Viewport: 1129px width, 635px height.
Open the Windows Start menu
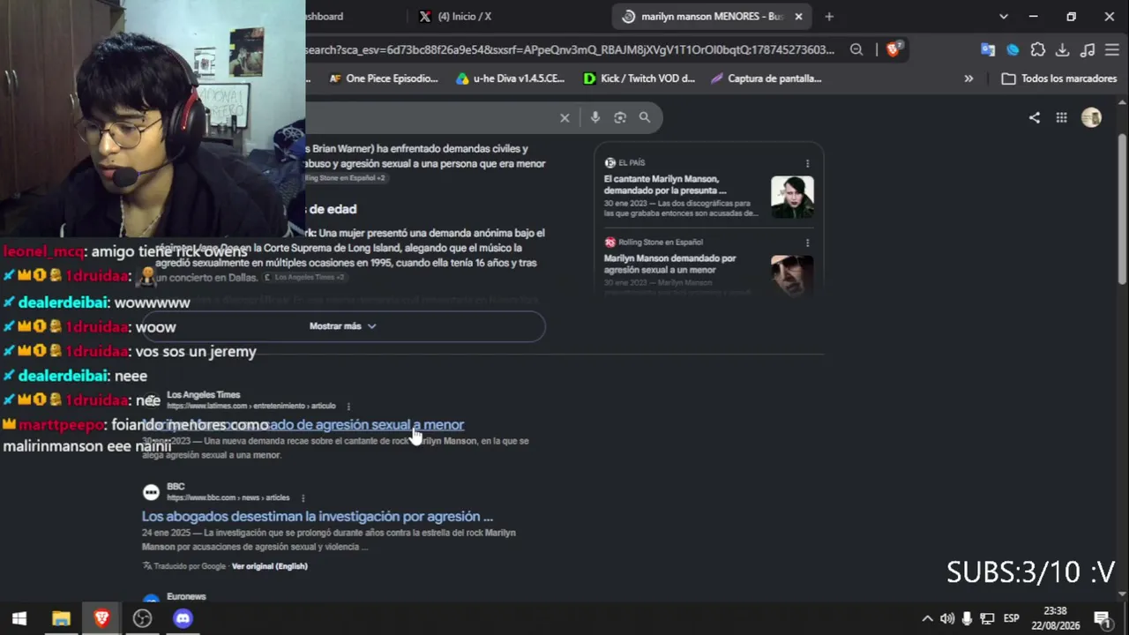(x=19, y=618)
